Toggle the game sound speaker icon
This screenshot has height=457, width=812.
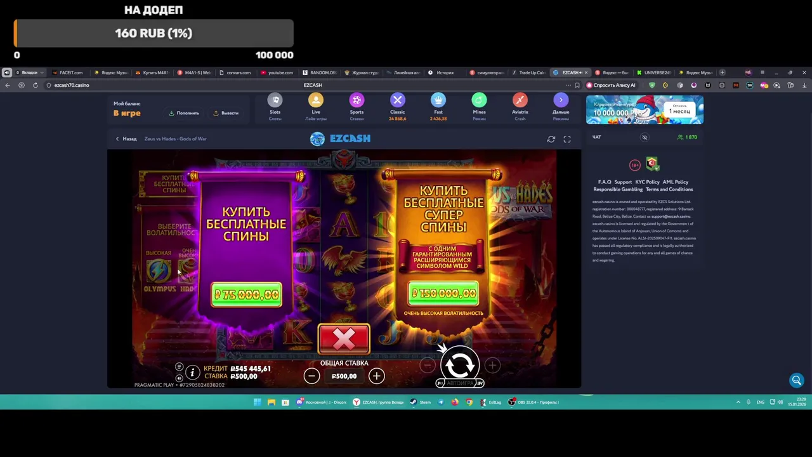click(179, 378)
